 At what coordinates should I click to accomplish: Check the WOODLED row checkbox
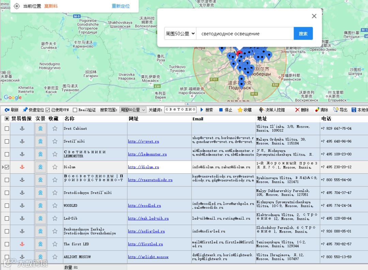pos(7,206)
